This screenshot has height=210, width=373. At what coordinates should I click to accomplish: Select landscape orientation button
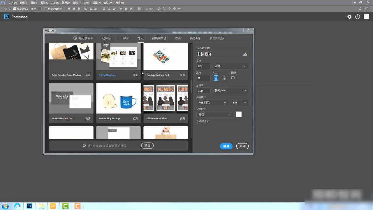[224, 78]
